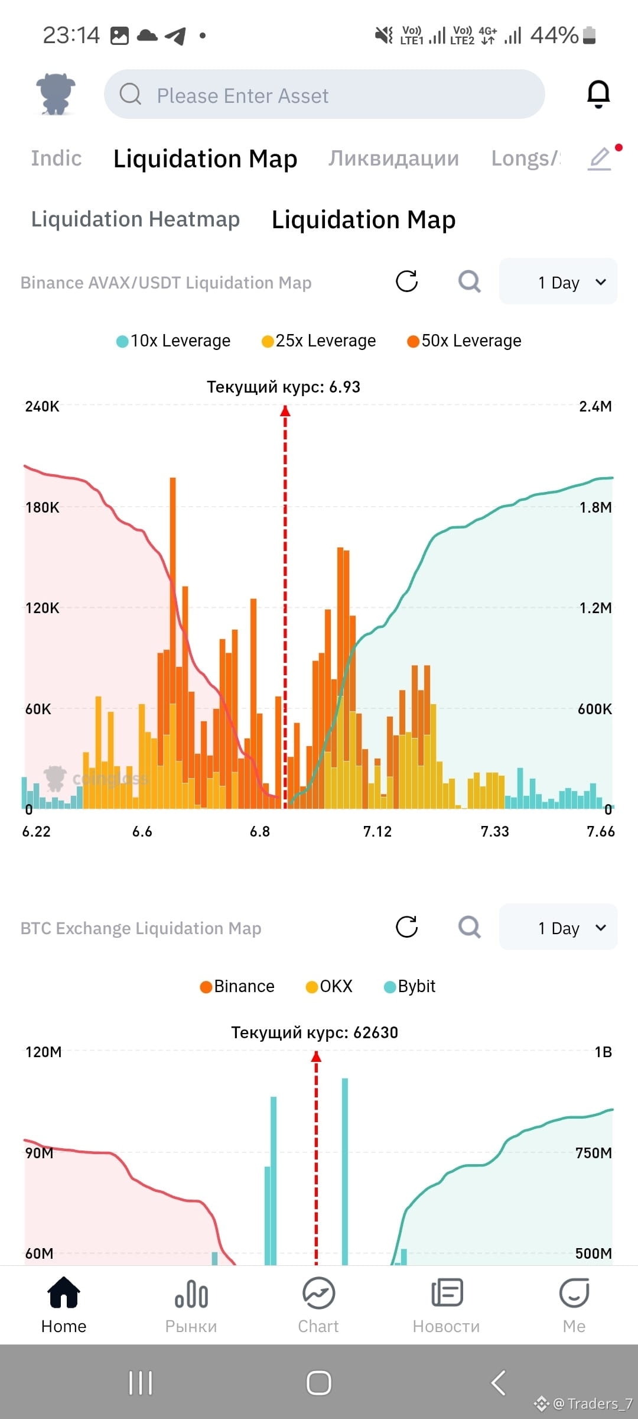638x1419 pixels.
Task: Focus the Please Enter Asset search field
Action: [x=324, y=95]
